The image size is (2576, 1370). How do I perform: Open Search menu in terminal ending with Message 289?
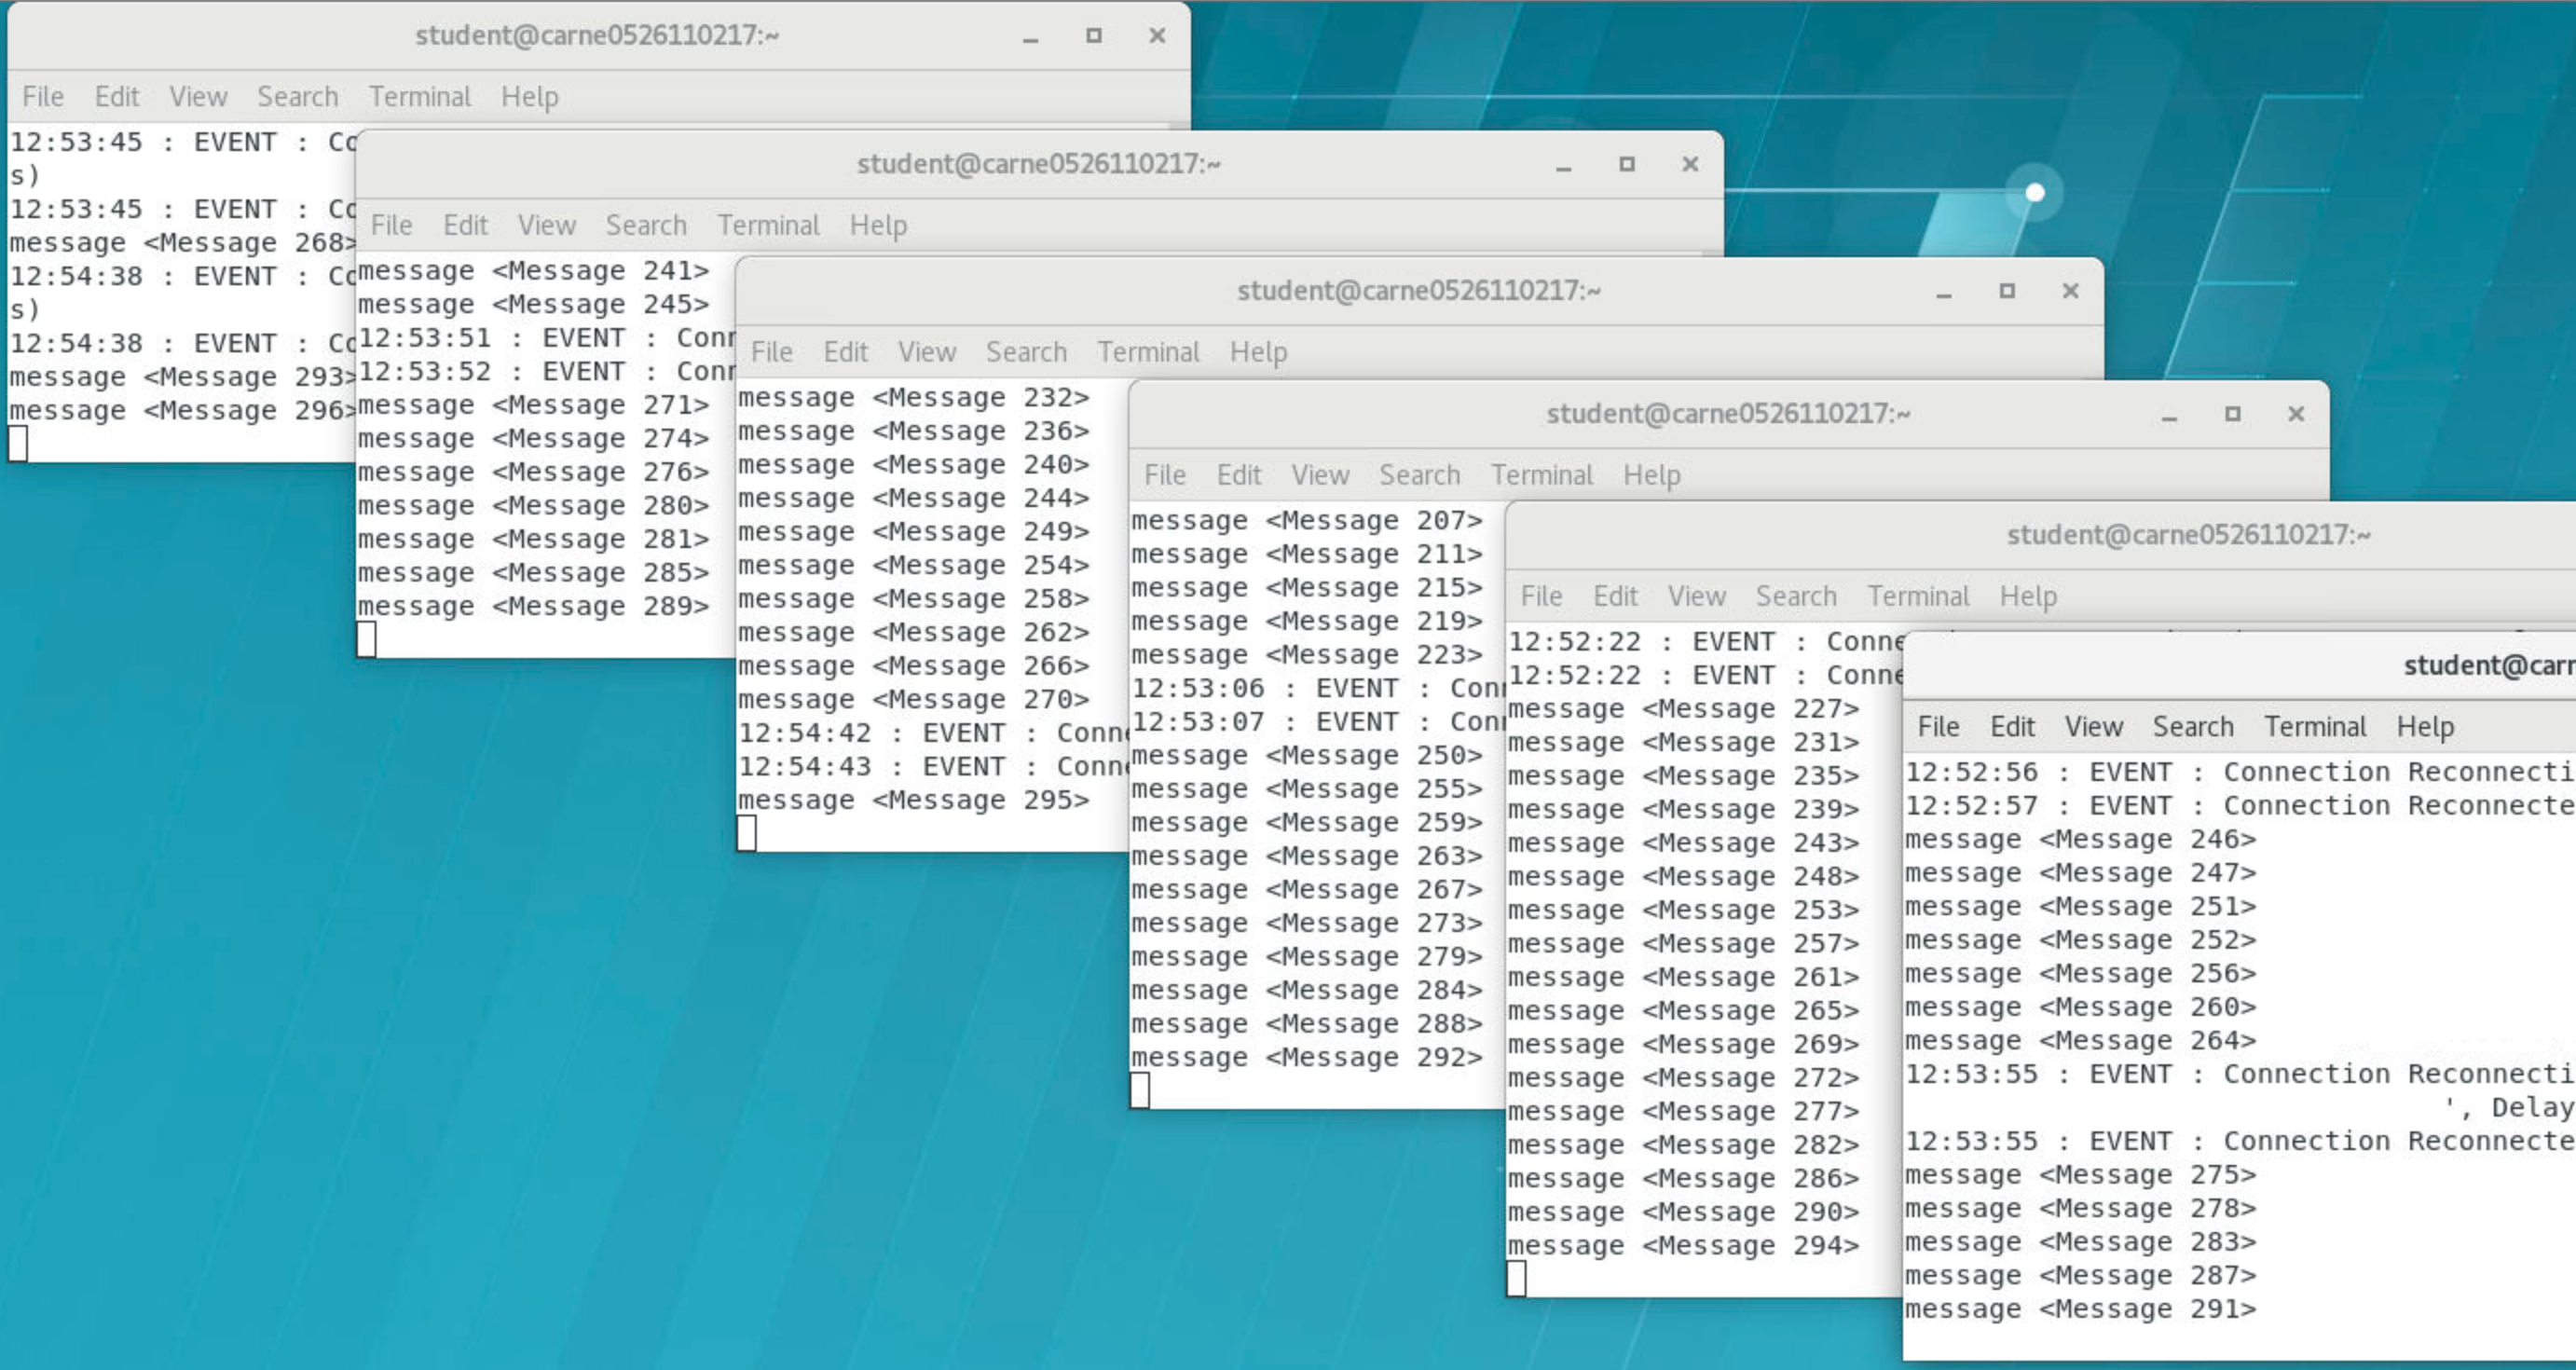point(646,225)
